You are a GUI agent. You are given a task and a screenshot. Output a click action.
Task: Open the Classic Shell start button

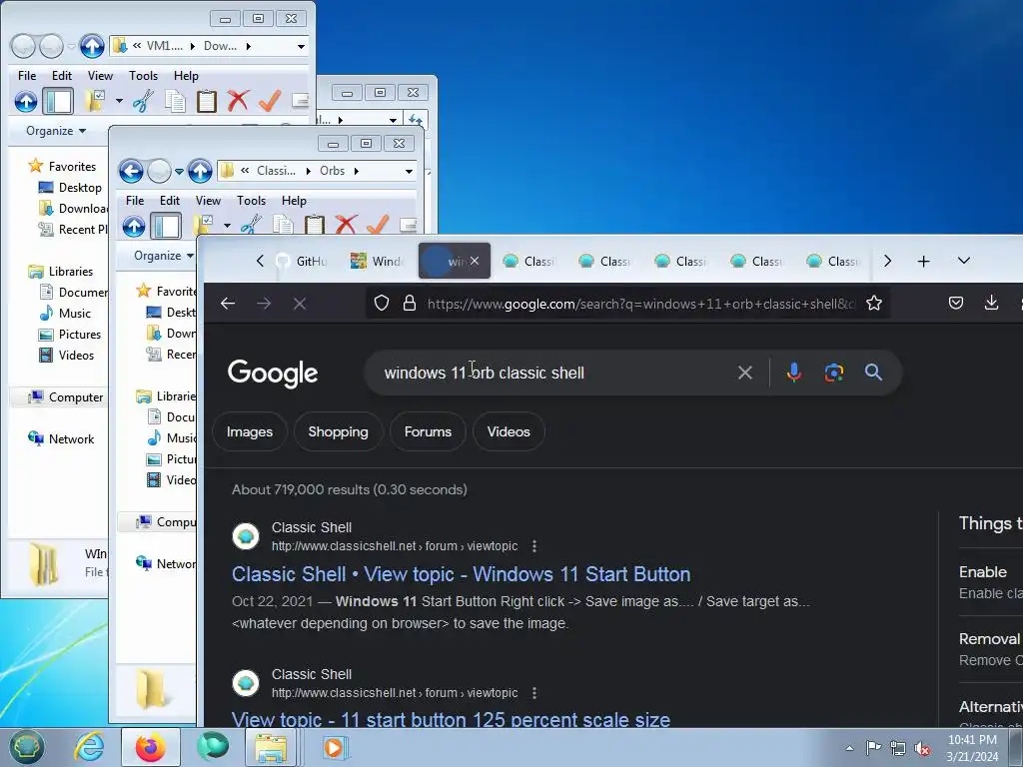point(27,747)
